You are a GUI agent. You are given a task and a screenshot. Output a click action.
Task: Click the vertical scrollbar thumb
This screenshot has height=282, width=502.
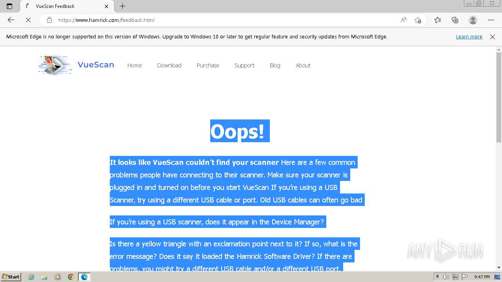pos(499,97)
